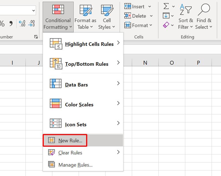Click the Format as Table icon

[85, 10]
